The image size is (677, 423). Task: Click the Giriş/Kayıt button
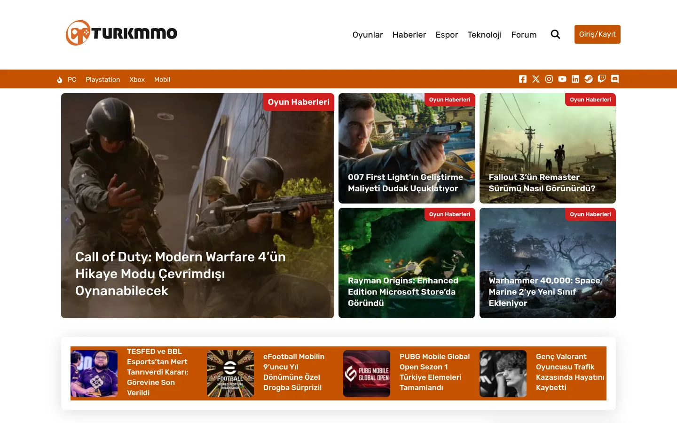point(598,34)
